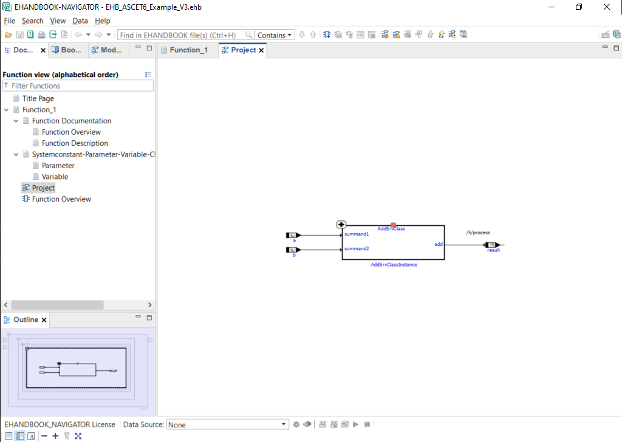
Task: Click the forward navigation arrow icon
Action: 98,35
